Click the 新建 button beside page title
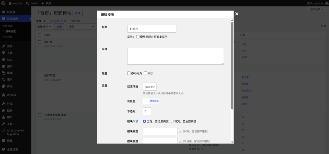 point(77,13)
